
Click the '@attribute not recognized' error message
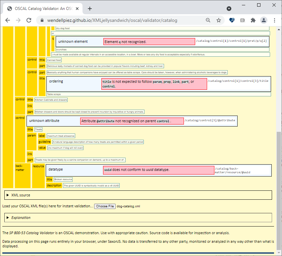[x=132, y=121]
